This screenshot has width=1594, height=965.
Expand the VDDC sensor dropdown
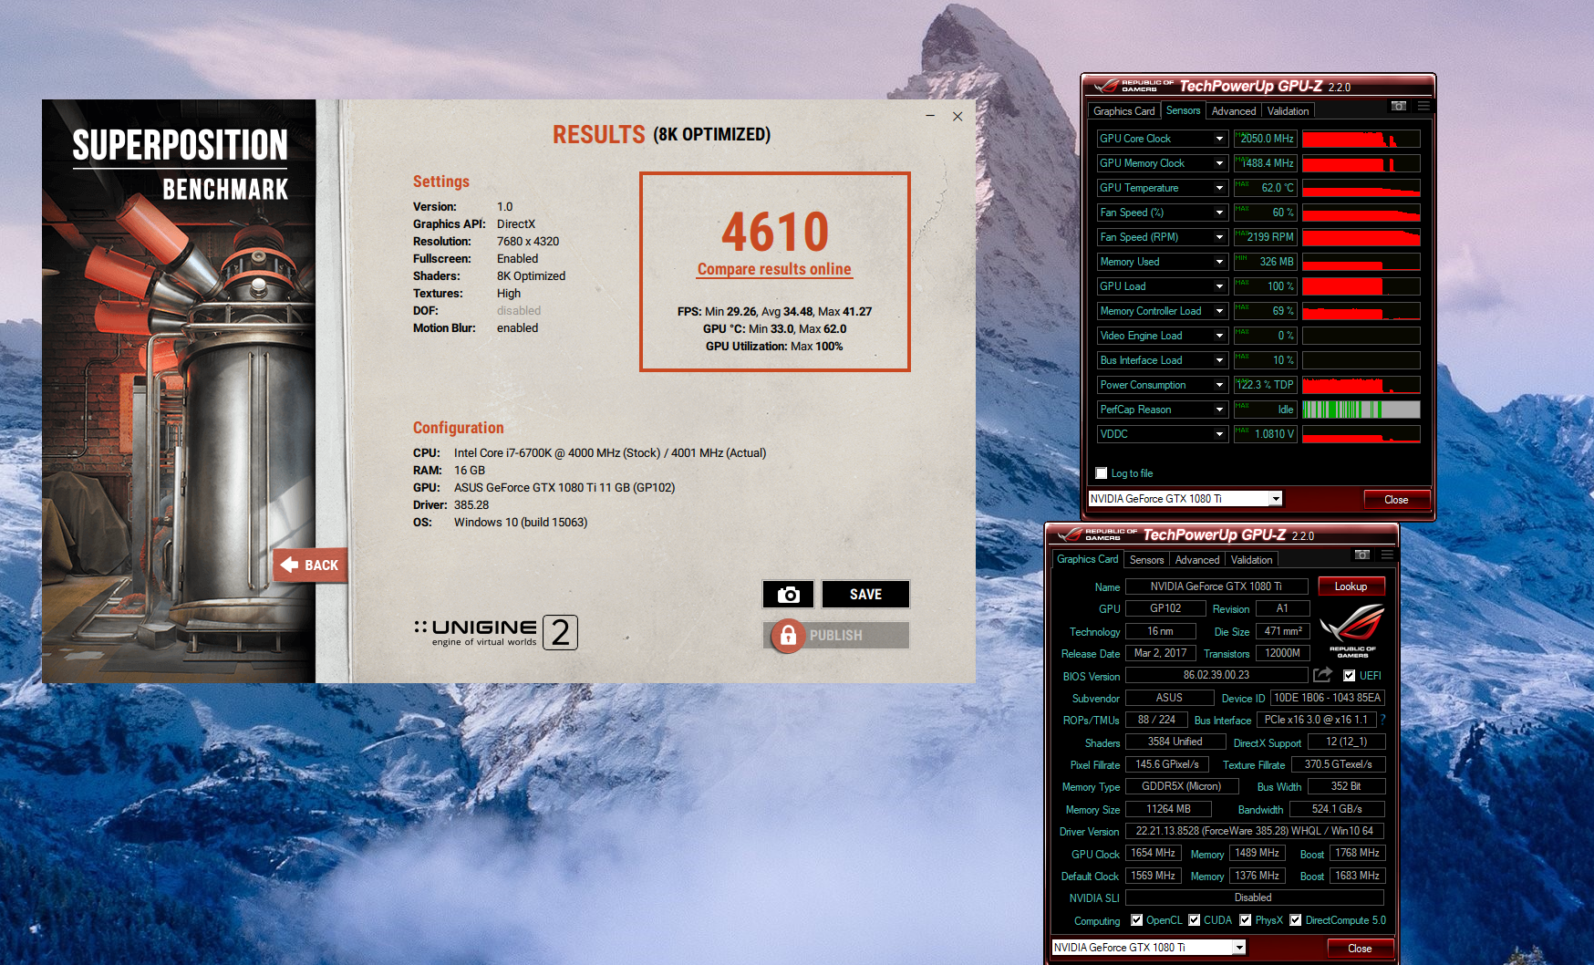1219,434
